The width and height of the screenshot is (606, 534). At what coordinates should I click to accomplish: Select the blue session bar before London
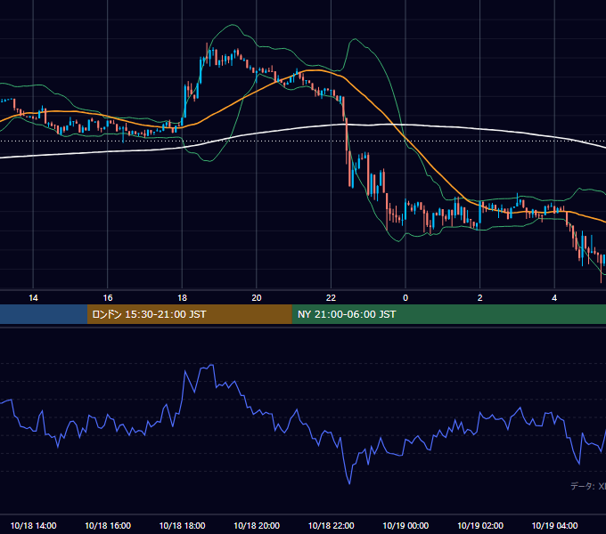(44, 314)
